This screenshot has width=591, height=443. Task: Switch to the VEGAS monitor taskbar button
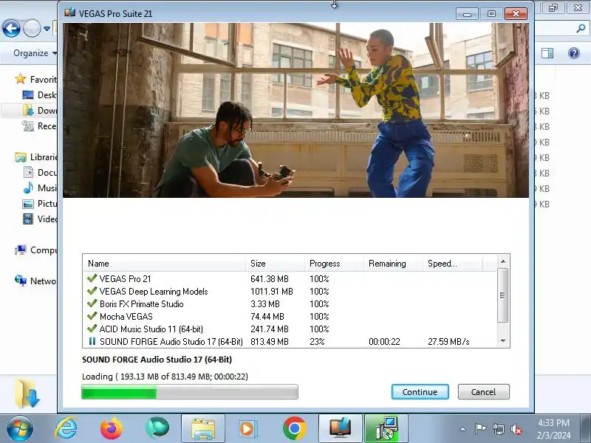(x=341, y=429)
